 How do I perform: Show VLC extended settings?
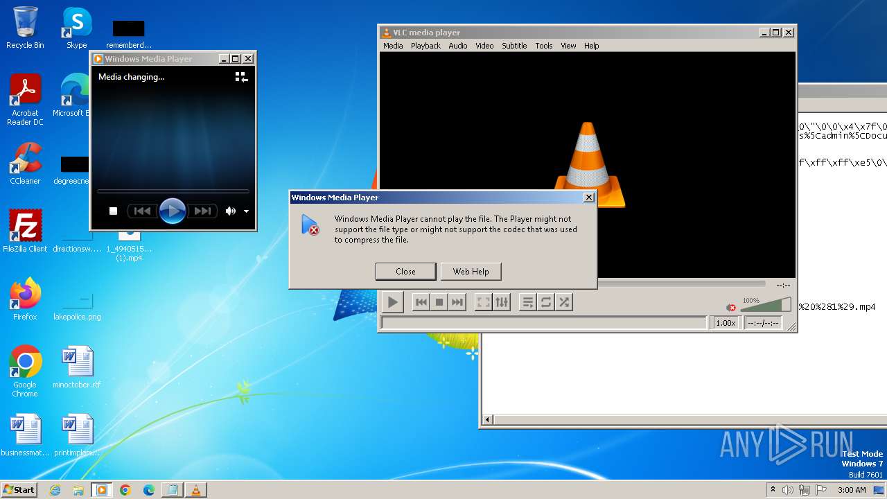[501, 302]
